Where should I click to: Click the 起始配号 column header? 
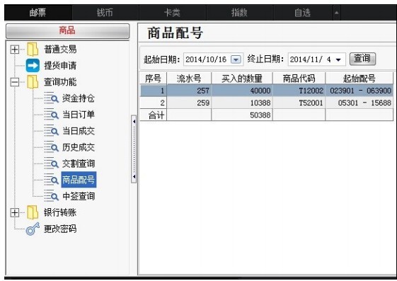click(359, 79)
